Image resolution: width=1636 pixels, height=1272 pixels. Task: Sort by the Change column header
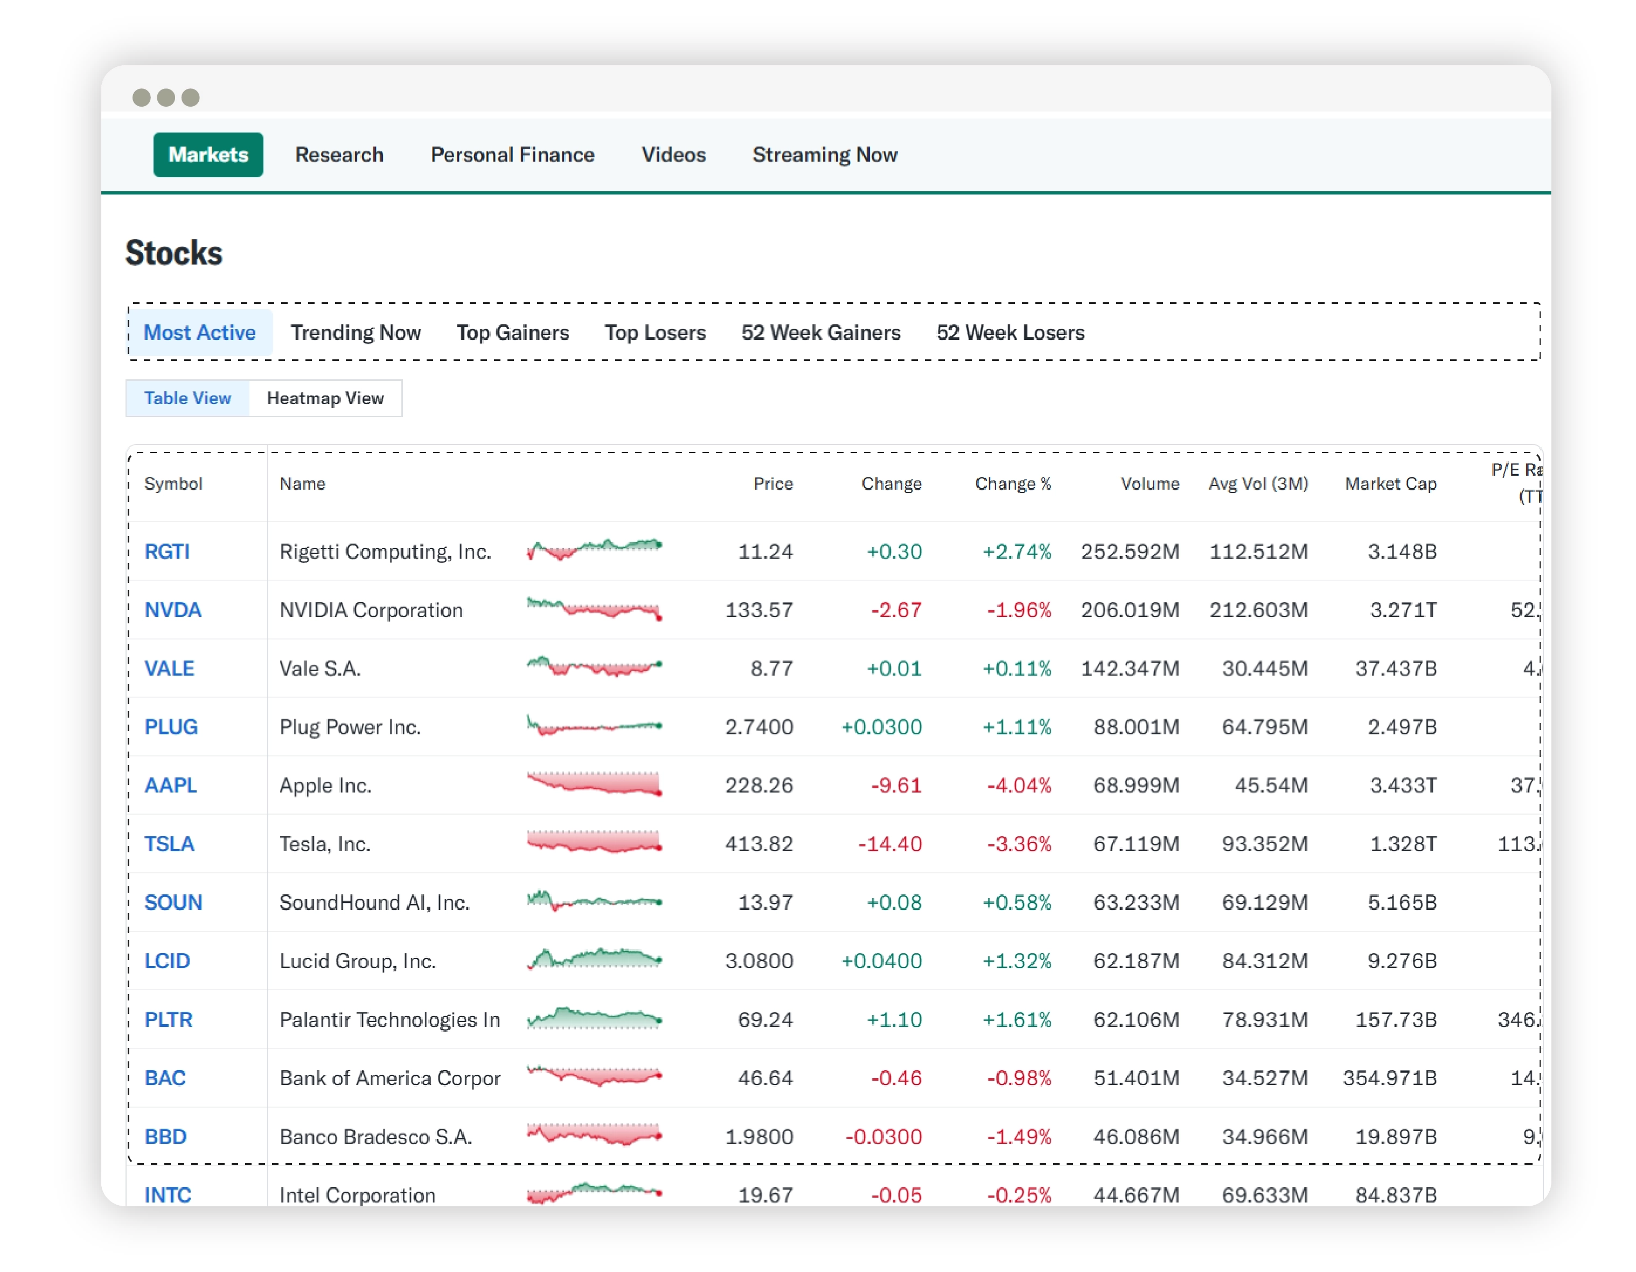click(892, 483)
